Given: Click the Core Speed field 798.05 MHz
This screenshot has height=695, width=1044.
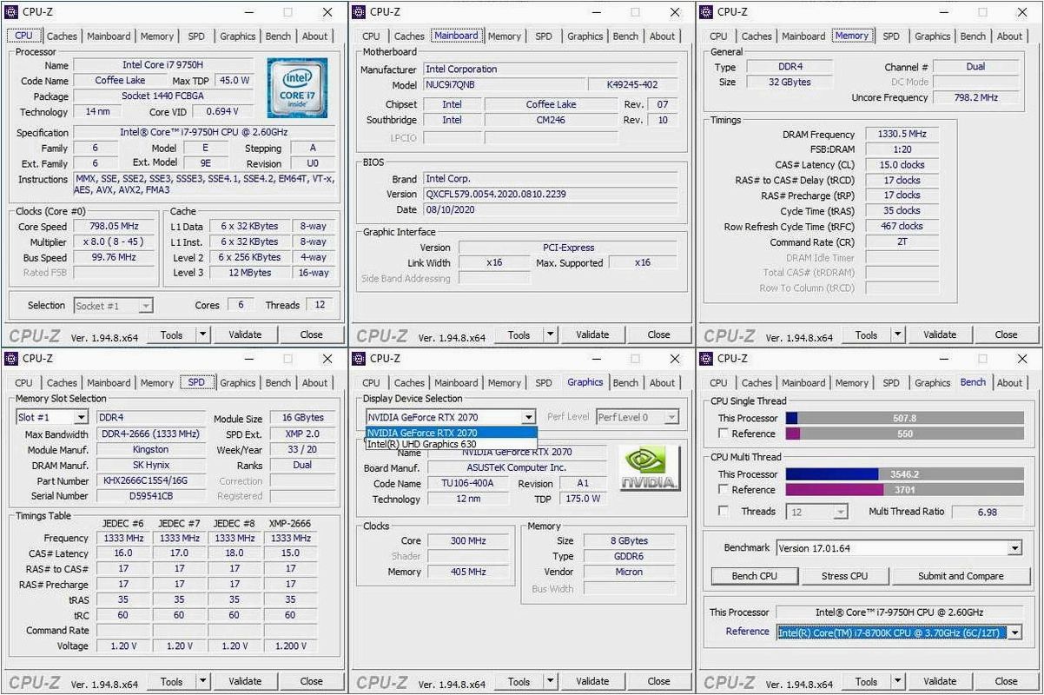Looking at the screenshot, I should click(x=114, y=227).
